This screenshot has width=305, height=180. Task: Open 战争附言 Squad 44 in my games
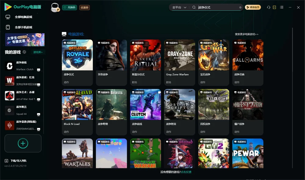23,110
